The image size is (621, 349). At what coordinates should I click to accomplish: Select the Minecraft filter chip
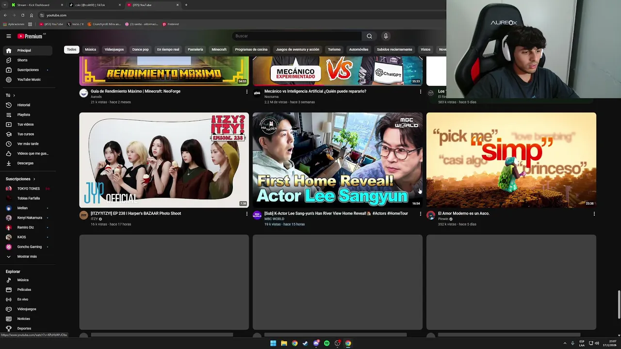click(x=219, y=49)
